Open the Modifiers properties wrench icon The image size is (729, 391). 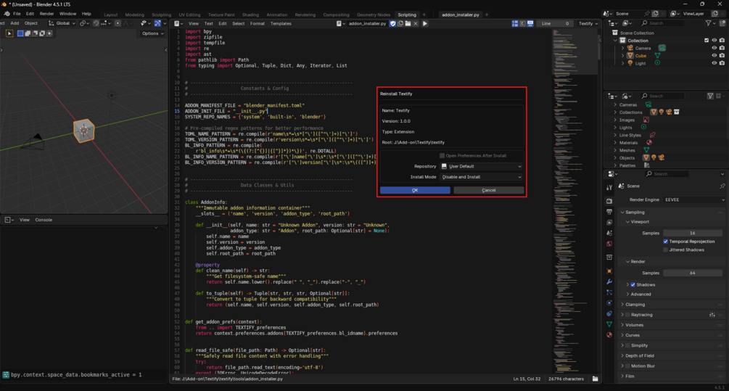[x=609, y=281]
